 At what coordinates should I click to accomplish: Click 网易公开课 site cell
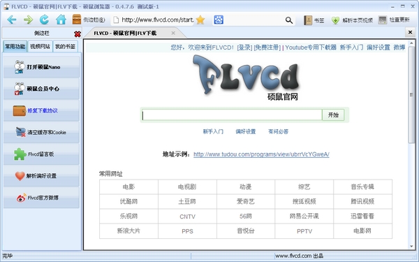304,216
